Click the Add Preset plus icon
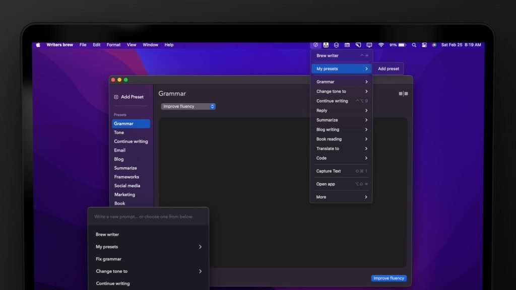The height and width of the screenshot is (290, 516). [x=116, y=97]
